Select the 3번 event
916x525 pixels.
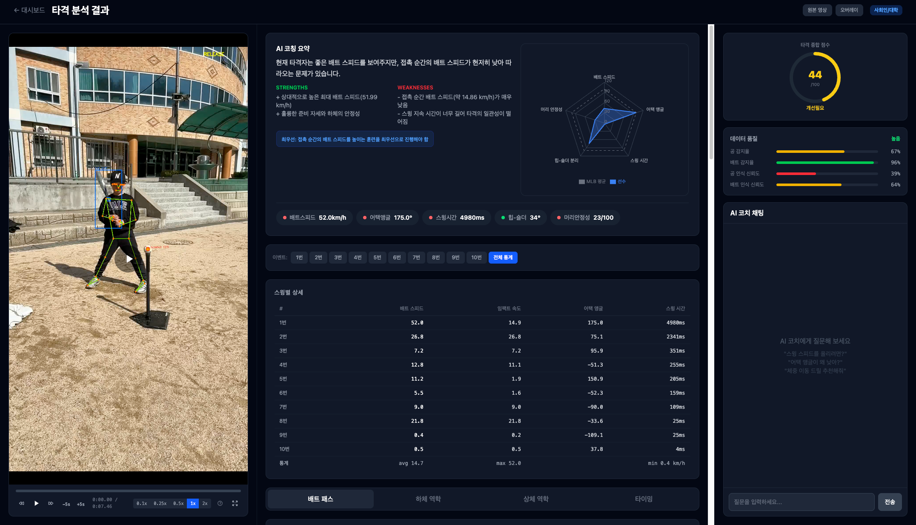(338, 258)
